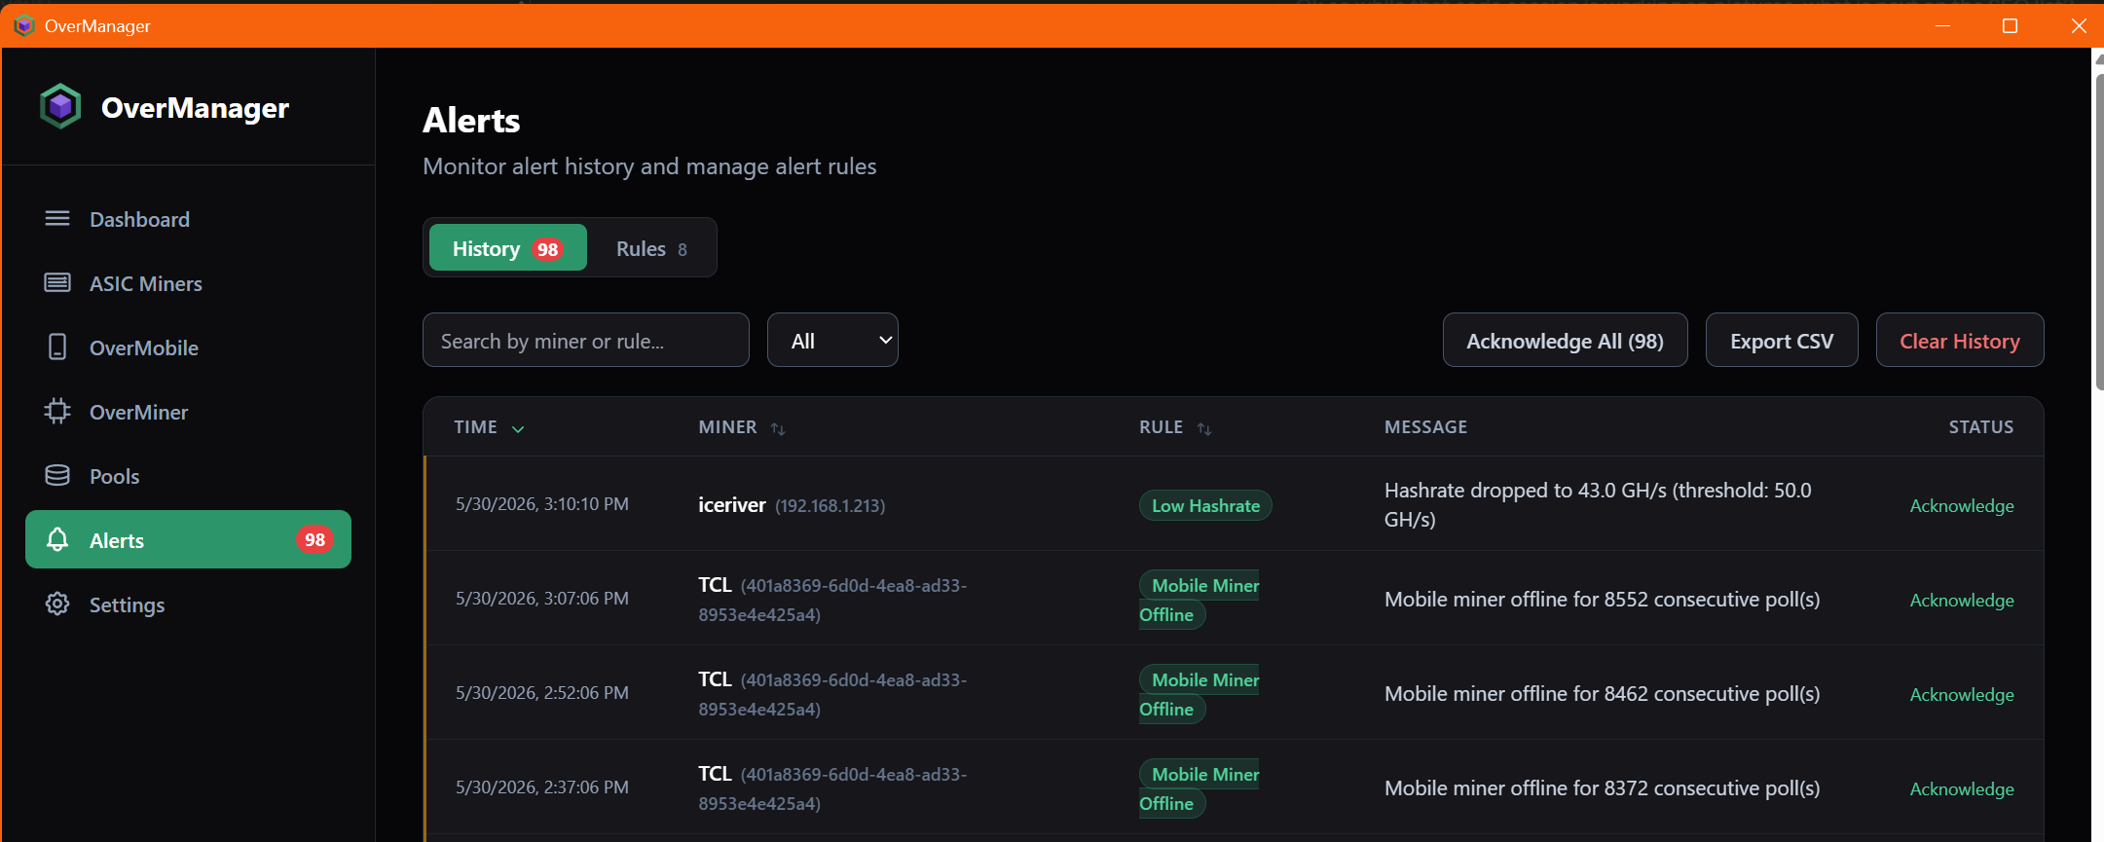Click the Pools database icon
The width and height of the screenshot is (2104, 842).
point(57,475)
